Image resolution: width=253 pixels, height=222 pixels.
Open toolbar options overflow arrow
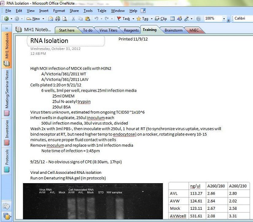(x=229, y=20)
